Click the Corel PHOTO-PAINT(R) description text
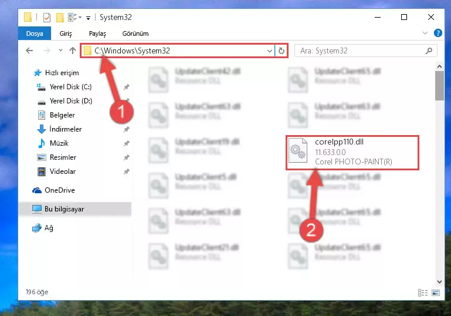The image size is (451, 316). pos(354,162)
